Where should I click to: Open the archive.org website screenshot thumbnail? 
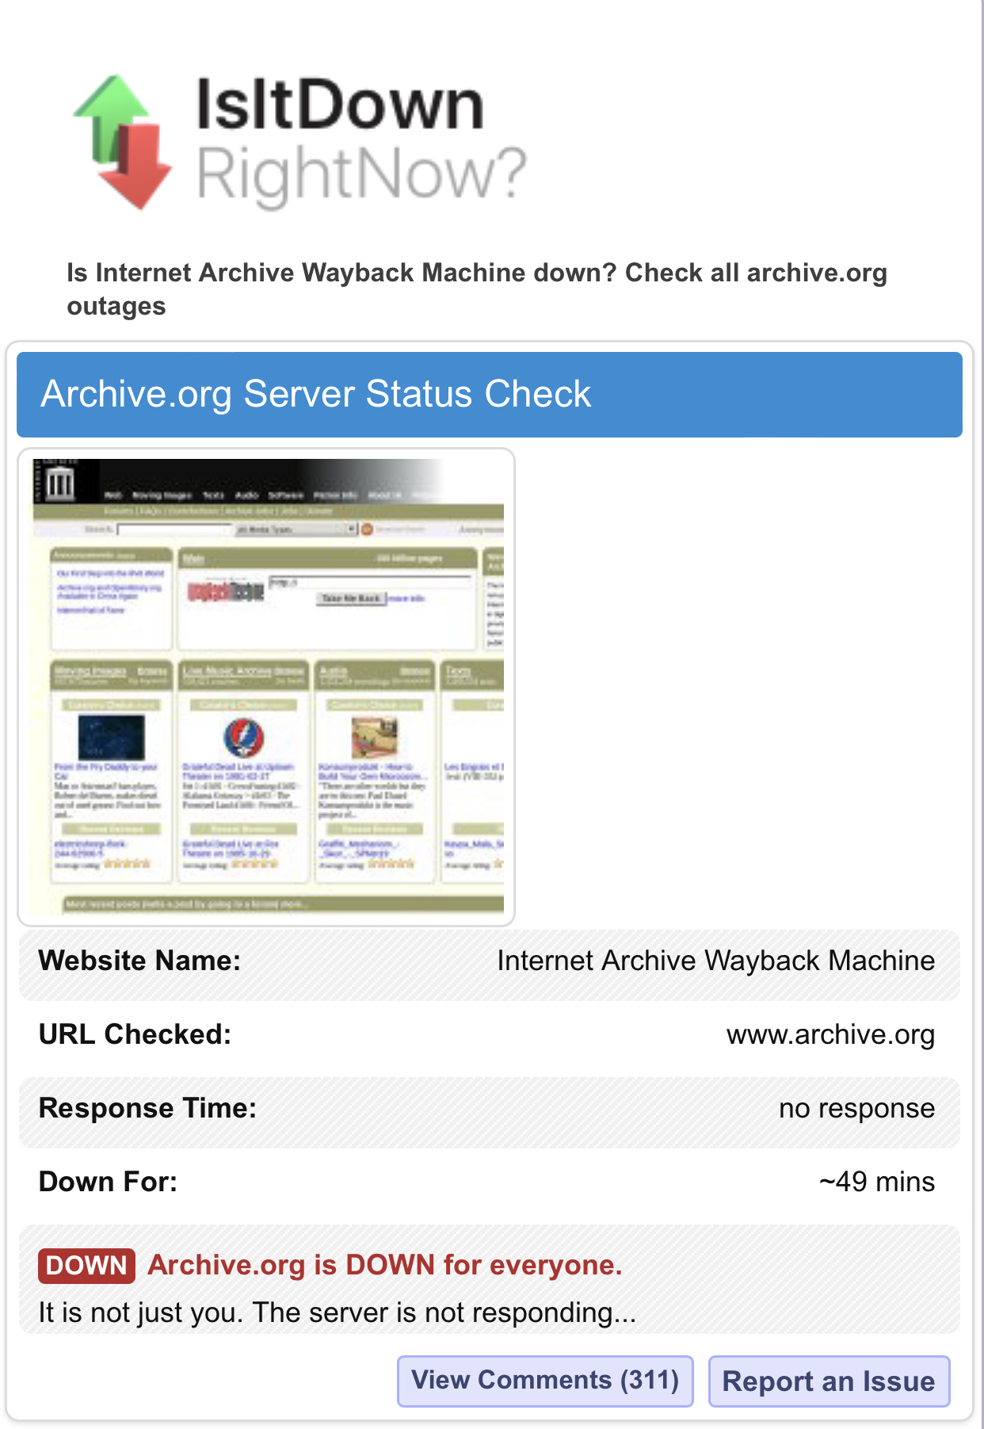click(266, 687)
